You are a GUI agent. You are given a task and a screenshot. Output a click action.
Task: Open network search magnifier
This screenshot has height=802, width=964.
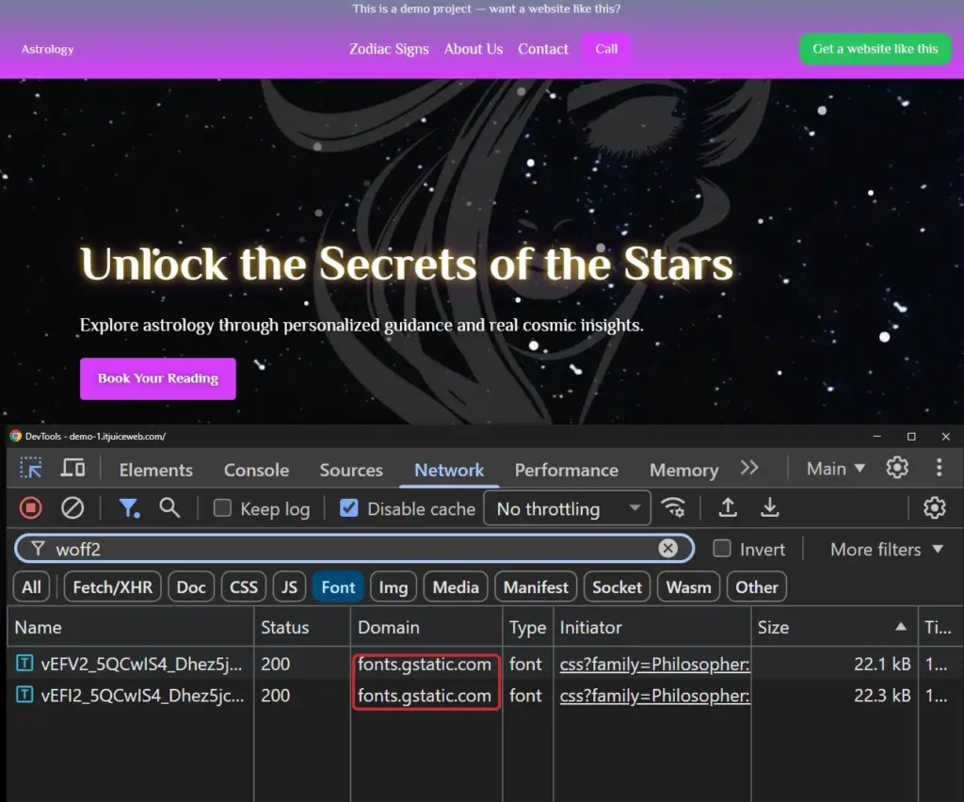pyautogui.click(x=169, y=508)
